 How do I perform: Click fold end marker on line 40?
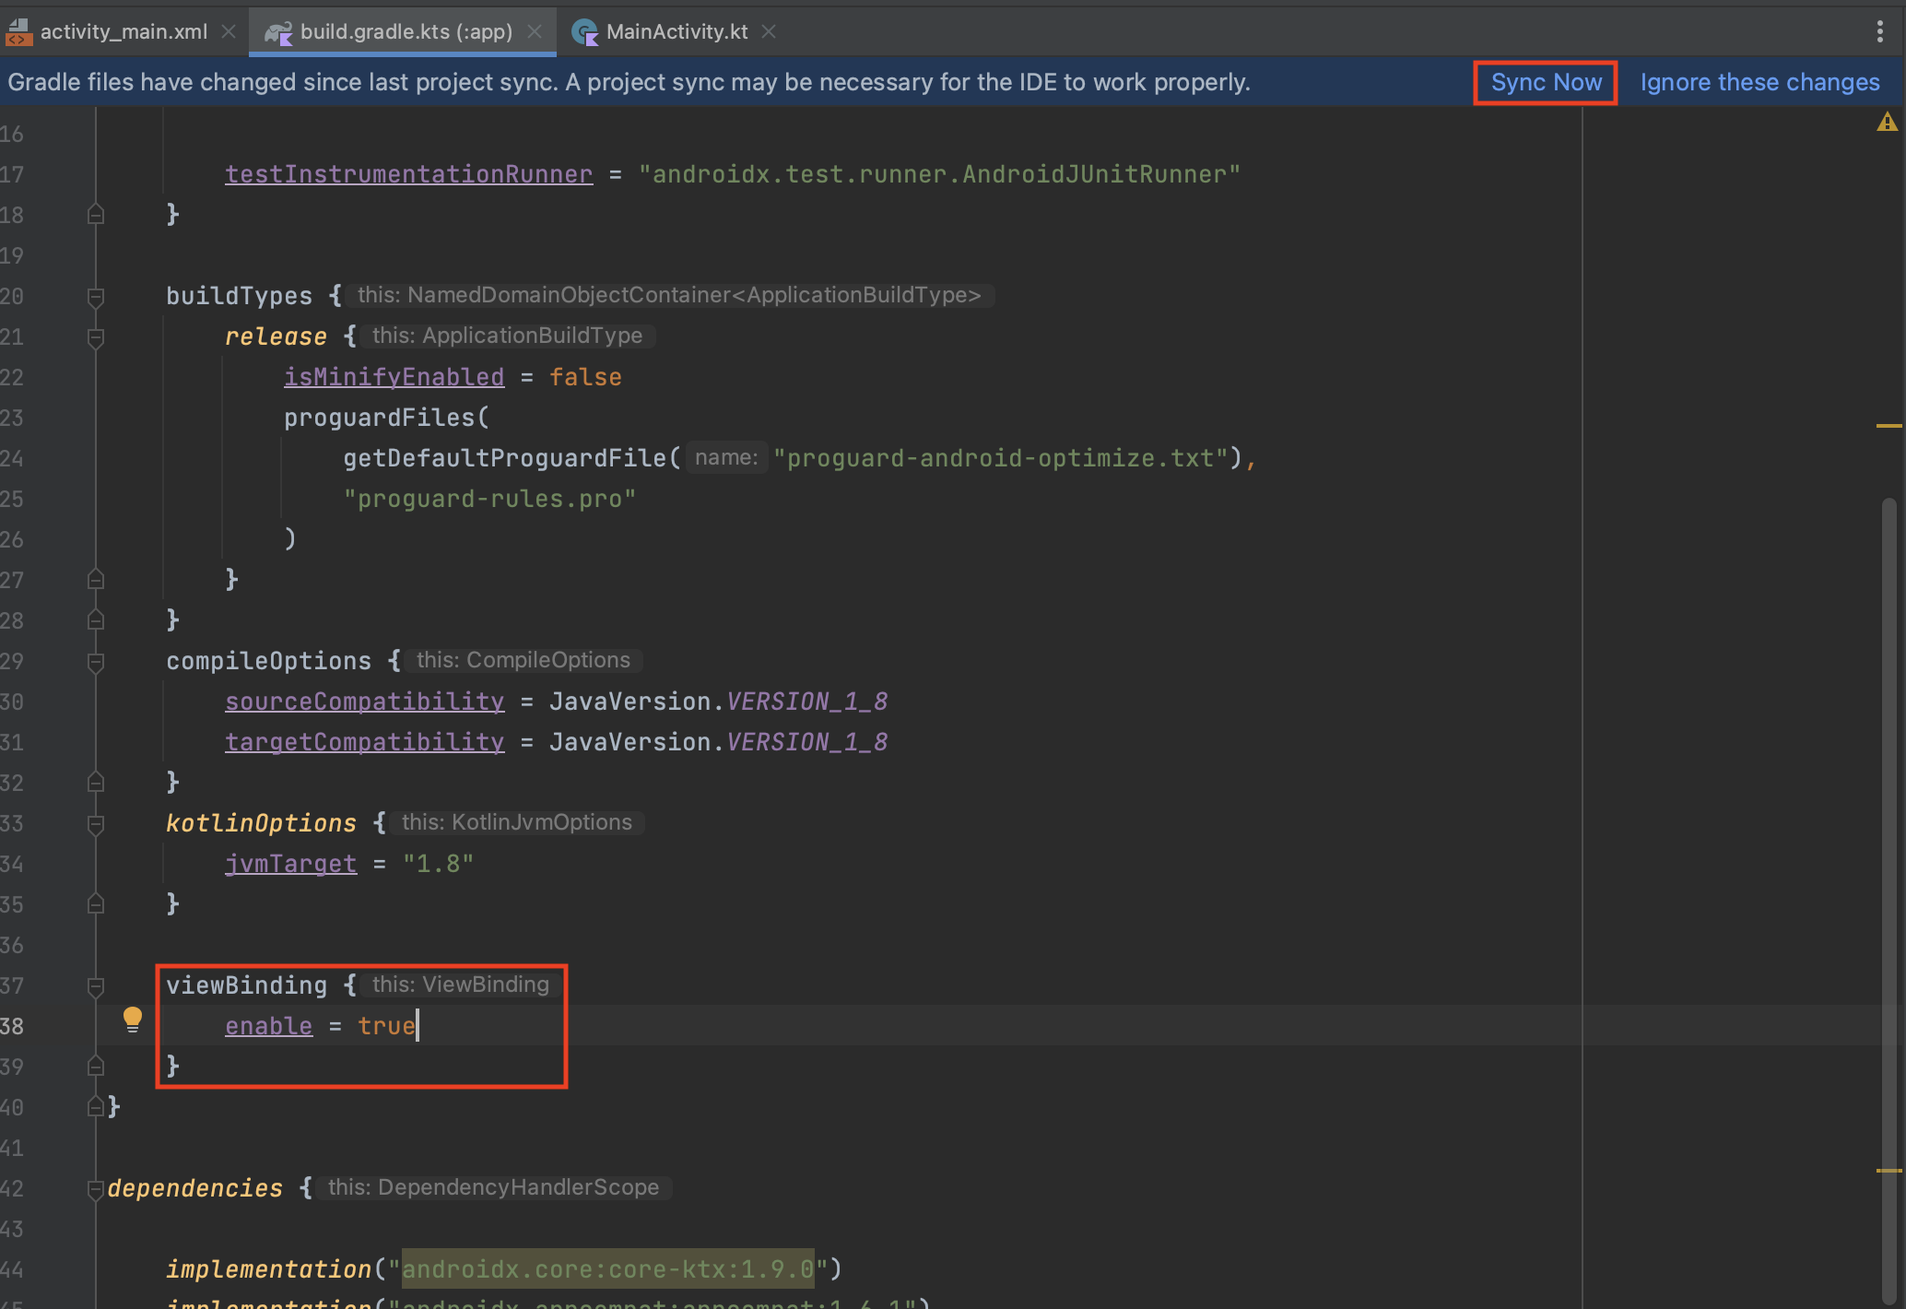pos(95,1107)
